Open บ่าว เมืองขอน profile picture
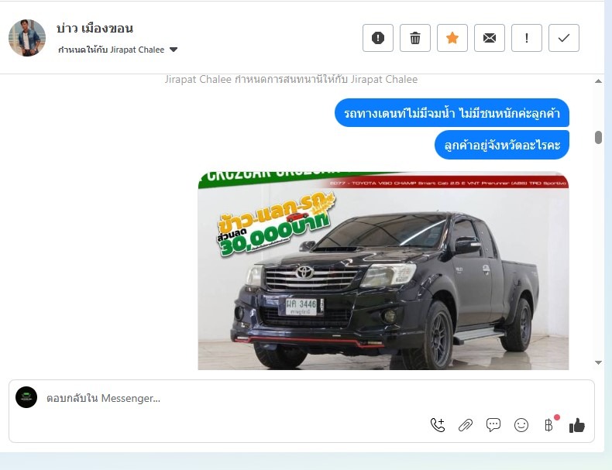Image resolution: width=612 pixels, height=470 pixels. tap(27, 38)
